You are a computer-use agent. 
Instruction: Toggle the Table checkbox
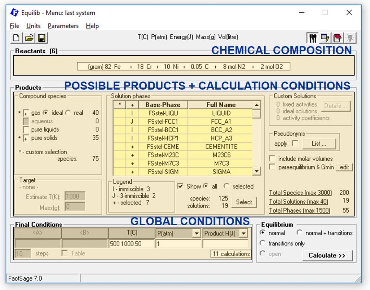(x=64, y=253)
